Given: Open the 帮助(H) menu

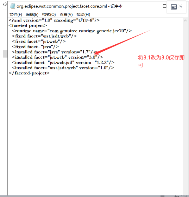Looking at the screenshot, I should tap(83, 15).
